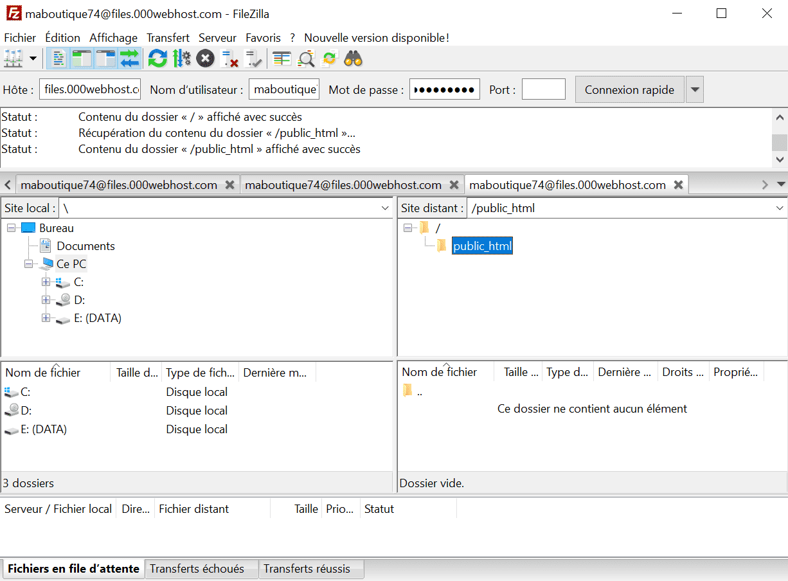Select D: row in local file list
This screenshot has width=788, height=581.
pos(197,411)
